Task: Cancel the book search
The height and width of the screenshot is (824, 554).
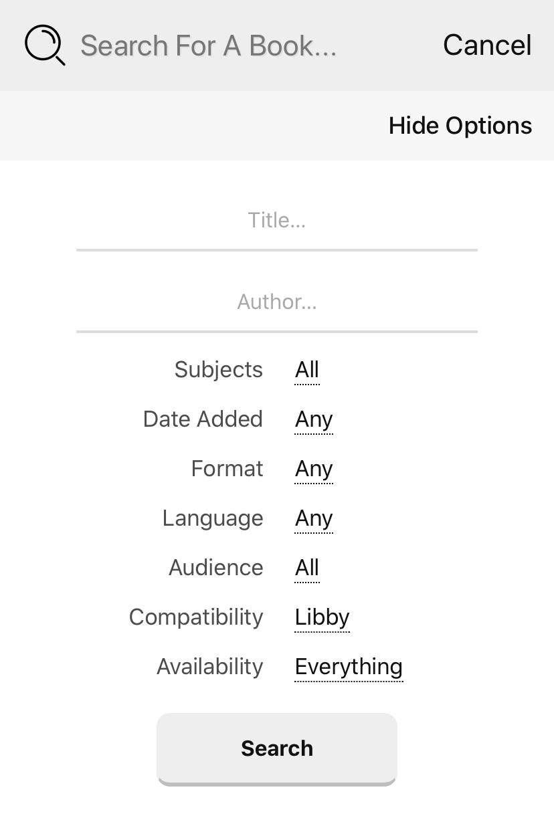Action: pos(487,45)
